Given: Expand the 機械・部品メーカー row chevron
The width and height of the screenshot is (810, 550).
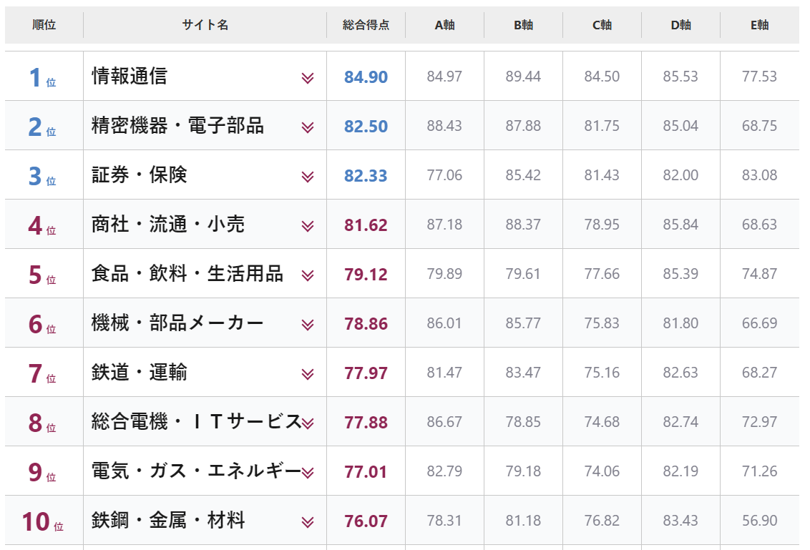Looking at the screenshot, I should click(x=308, y=325).
